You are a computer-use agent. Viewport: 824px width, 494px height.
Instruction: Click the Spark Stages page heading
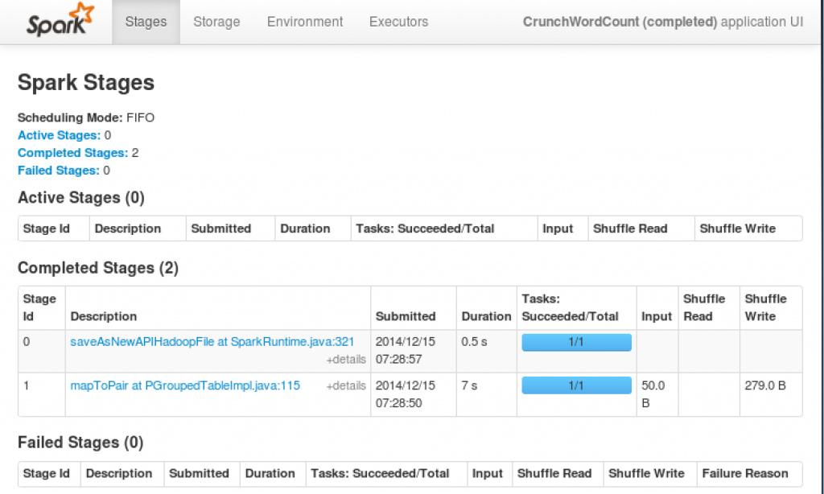coord(86,83)
